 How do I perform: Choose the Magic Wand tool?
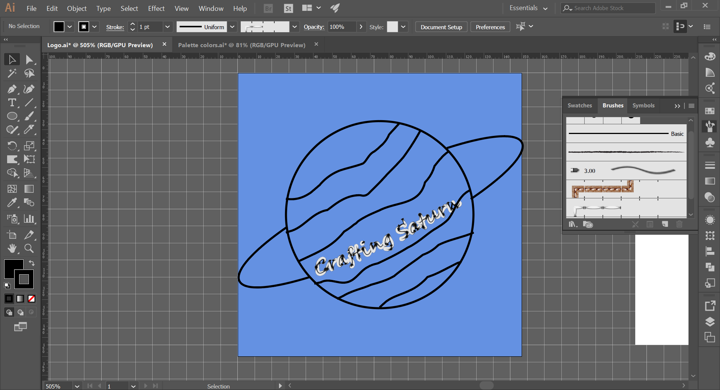[12, 73]
